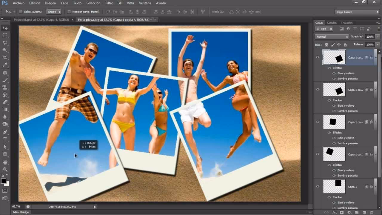The image size is (382, 215).
Task: Click the Add layer style fx icon
Action: [334, 212]
